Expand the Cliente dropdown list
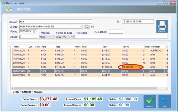The height and width of the screenshot is (112, 178). click(81, 27)
